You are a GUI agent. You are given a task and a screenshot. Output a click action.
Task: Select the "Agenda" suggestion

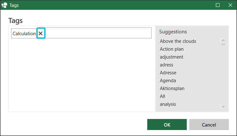pos(168,81)
